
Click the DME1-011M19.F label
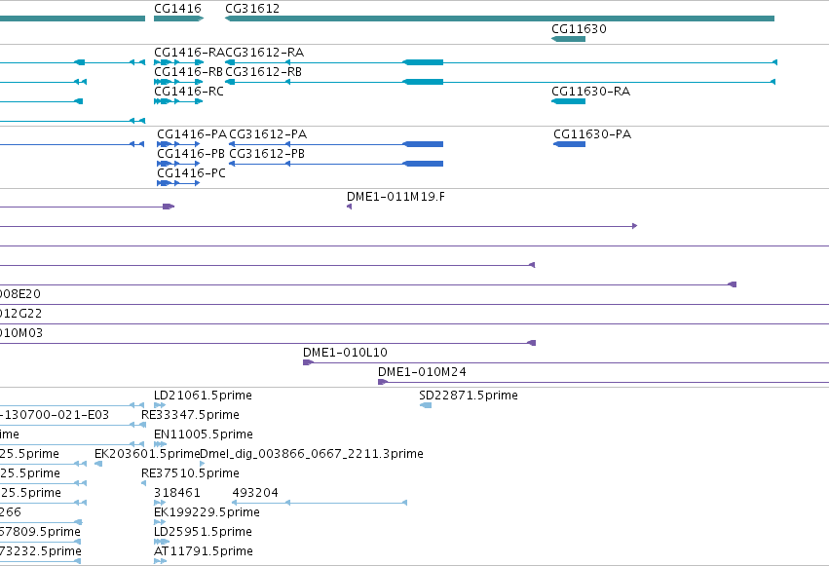point(396,197)
